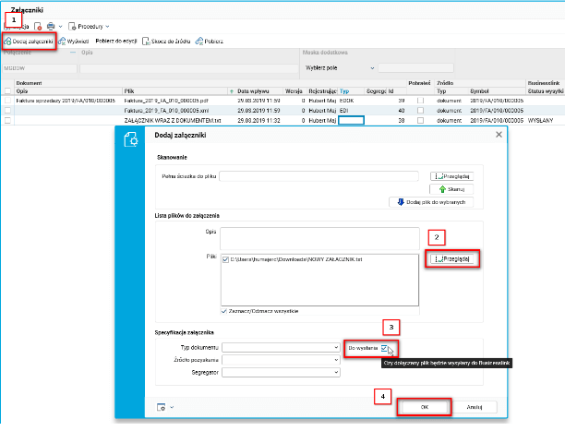Toggle the Potwierdź checkbox in the Id 40 row
565x431 pixels.
tap(420, 111)
